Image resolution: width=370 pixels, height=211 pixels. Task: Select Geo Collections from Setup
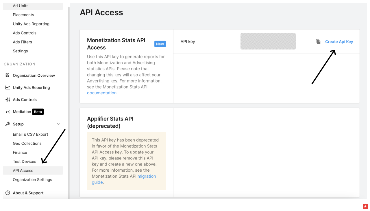tap(27, 143)
